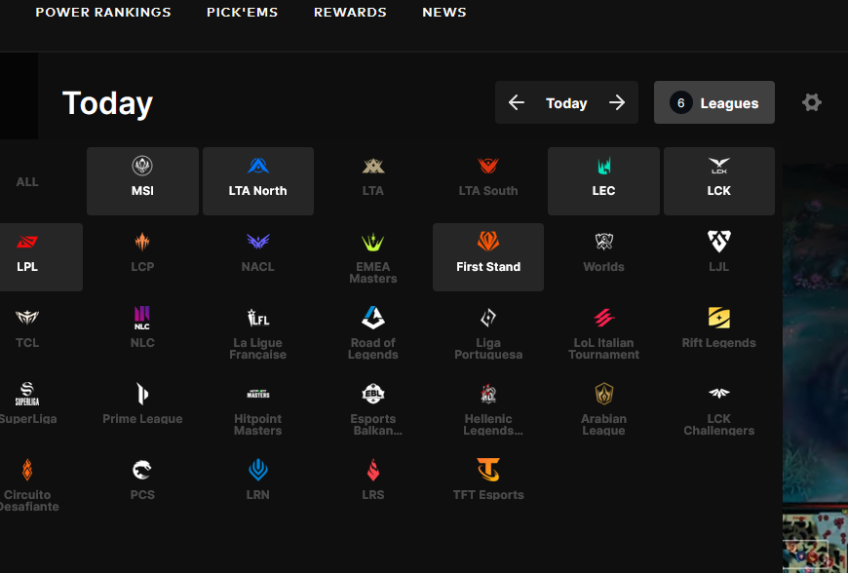The height and width of the screenshot is (573, 848).
Task: Click the Today date label button
Action: pos(566,102)
